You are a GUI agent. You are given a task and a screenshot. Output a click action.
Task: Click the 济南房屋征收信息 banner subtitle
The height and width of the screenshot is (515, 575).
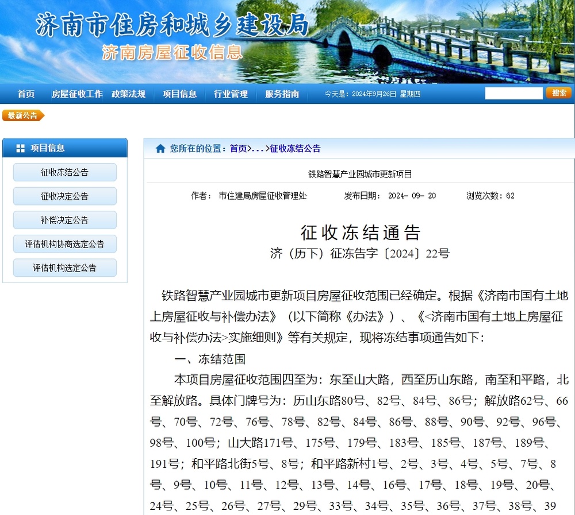click(172, 52)
